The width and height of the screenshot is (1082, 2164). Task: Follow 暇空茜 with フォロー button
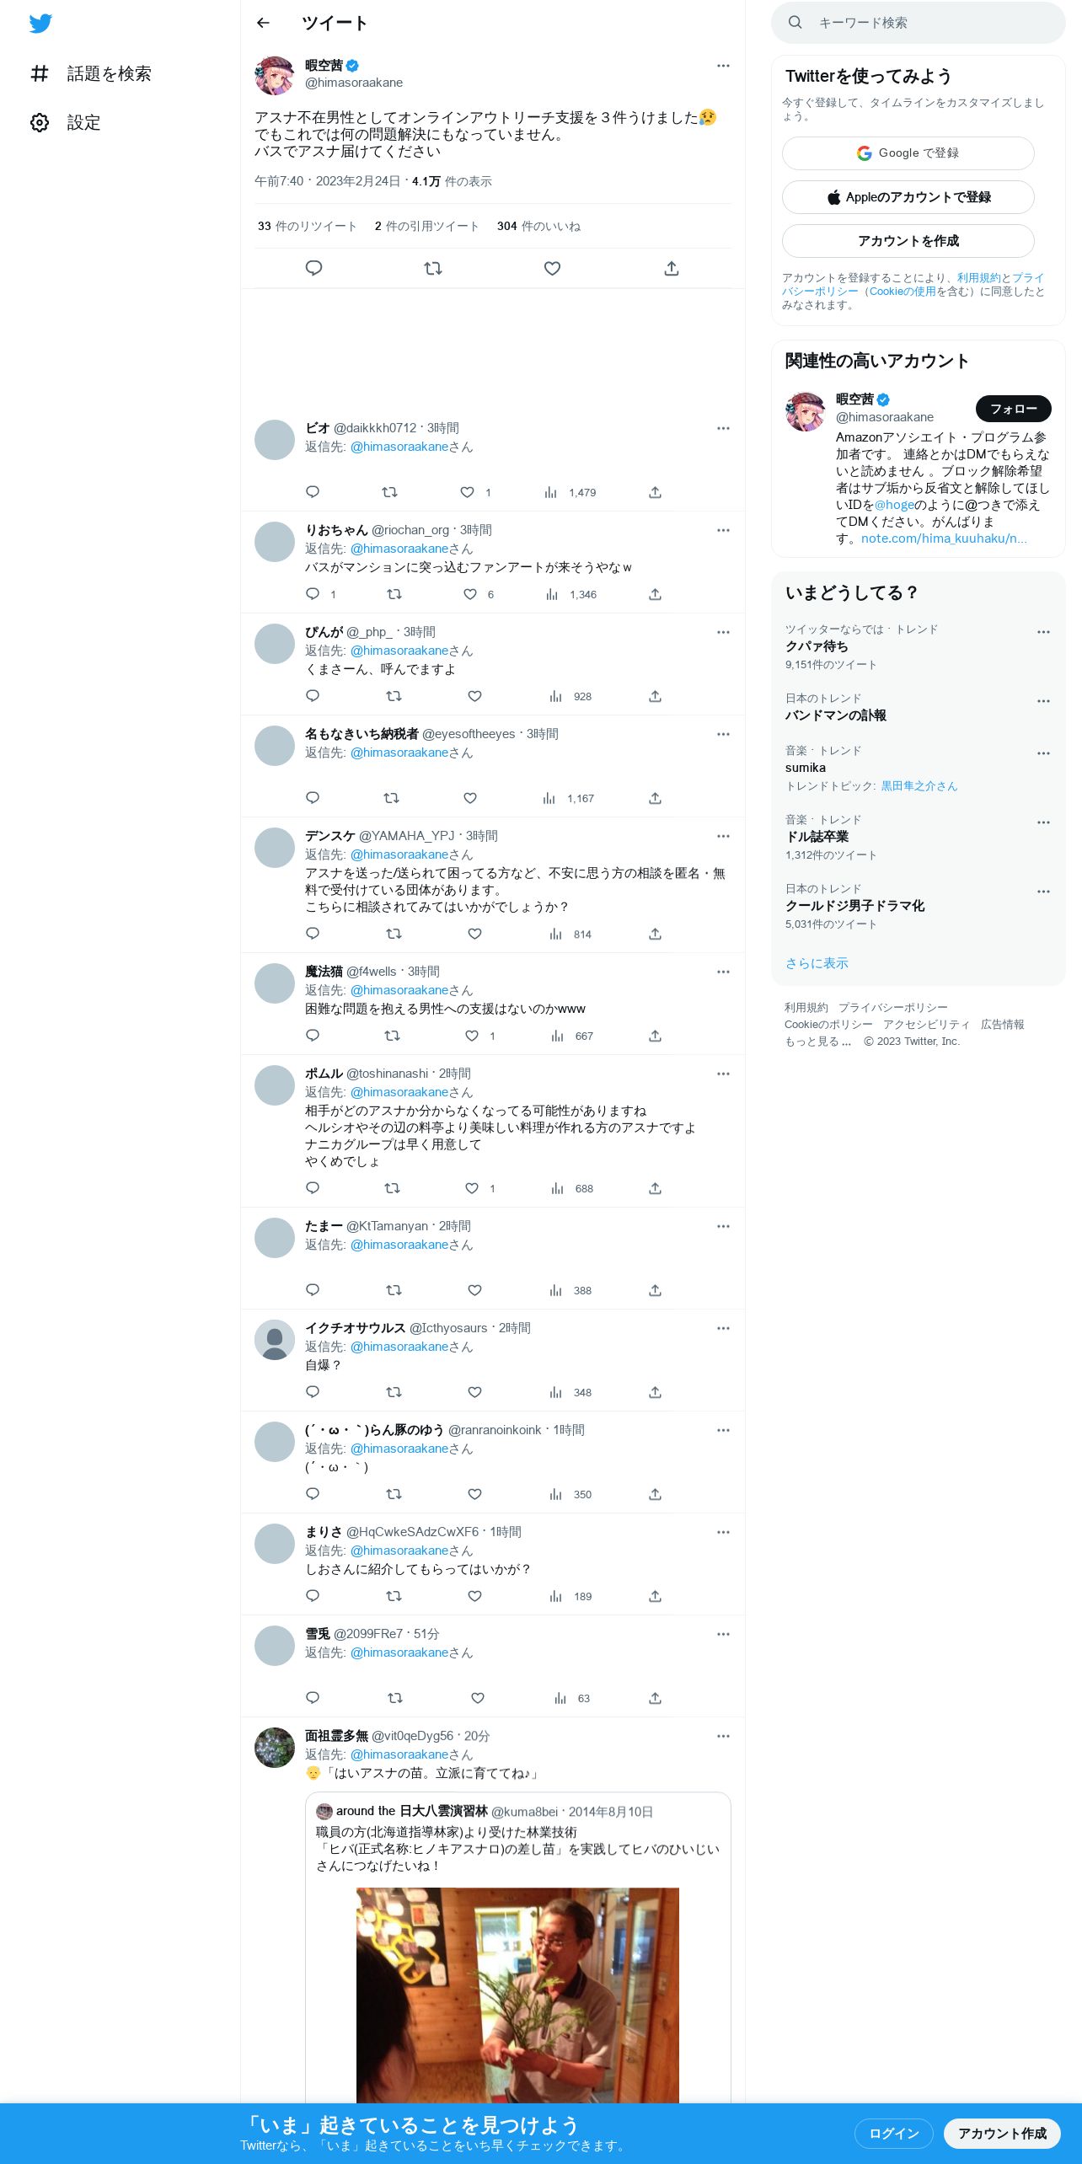(x=1013, y=409)
